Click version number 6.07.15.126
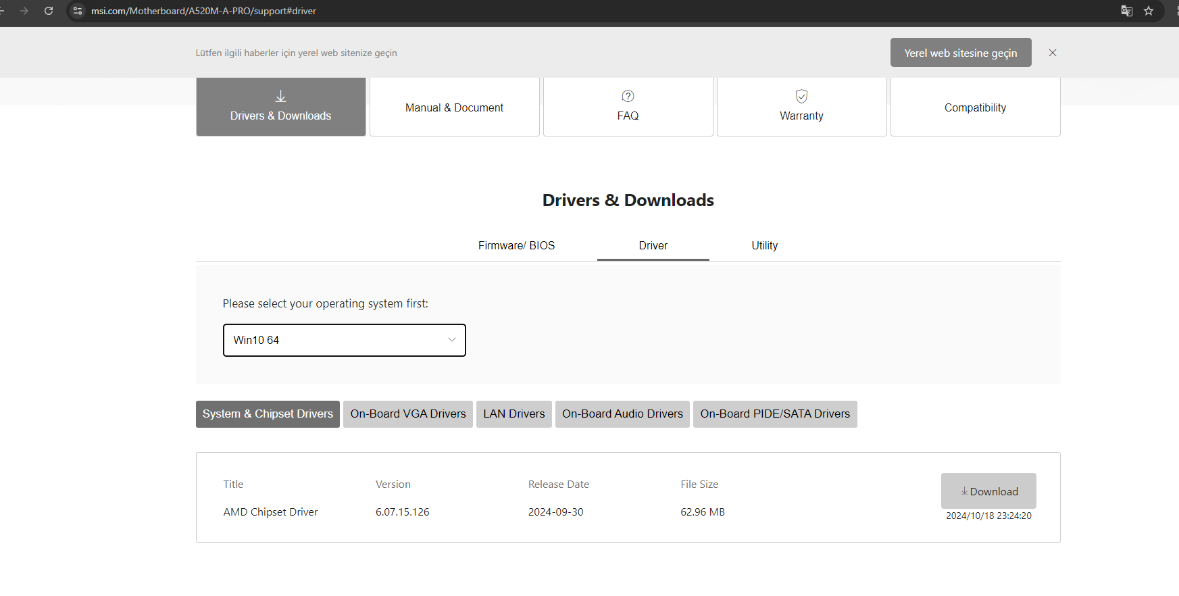This screenshot has width=1179, height=596. tap(403, 512)
